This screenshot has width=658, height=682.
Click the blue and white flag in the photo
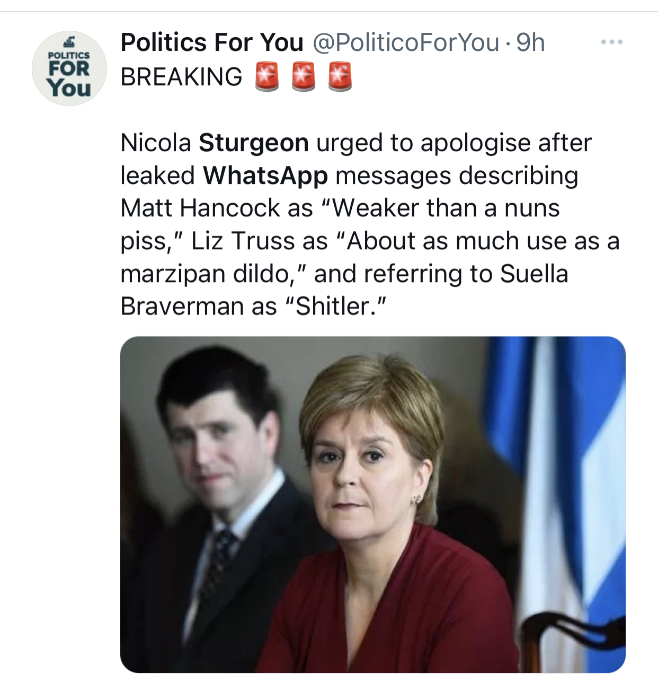coord(562,477)
